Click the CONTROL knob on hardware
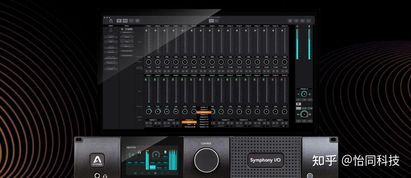Screen dimensions: 411x178 [206, 160]
